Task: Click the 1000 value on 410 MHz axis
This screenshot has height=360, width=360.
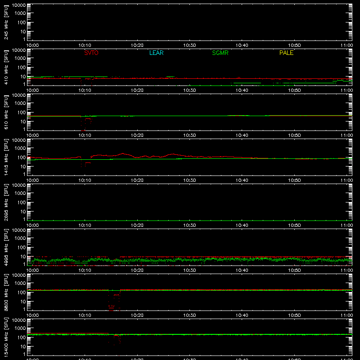Action: coord(20,58)
